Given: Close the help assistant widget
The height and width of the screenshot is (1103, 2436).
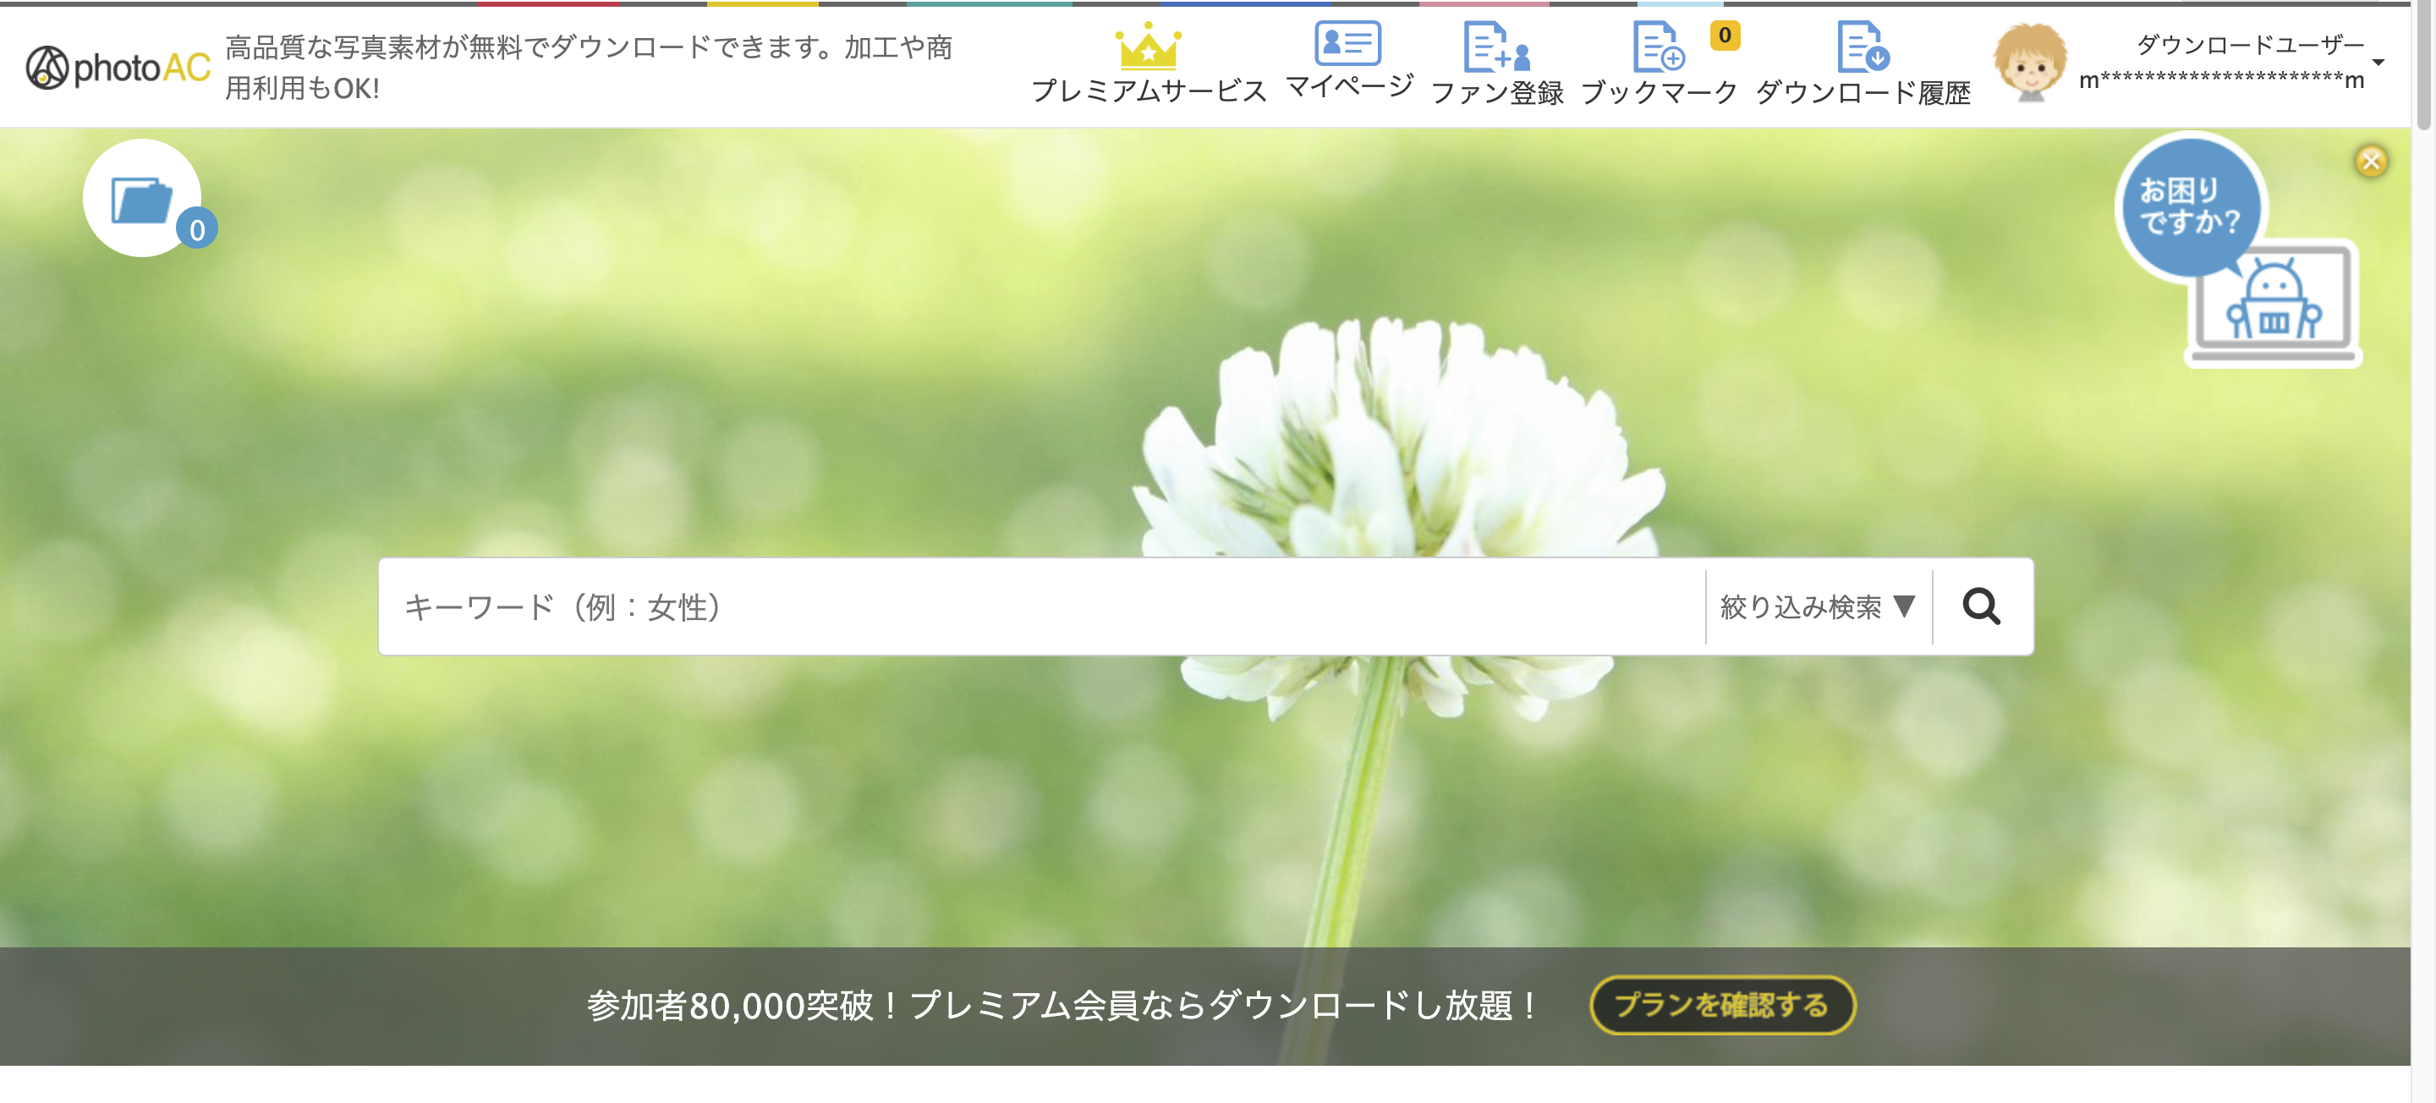Looking at the screenshot, I should pos(2371,161).
